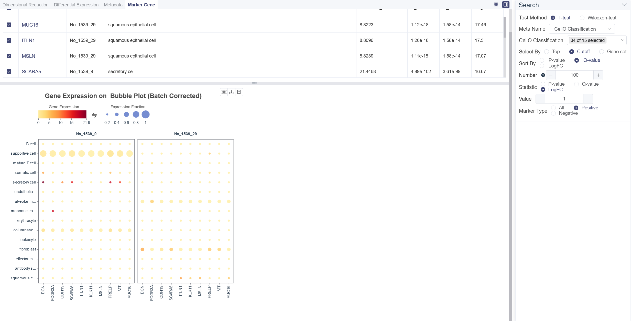Uncheck the MSLN row checkbox
Screen dimensions: 631x321
(x=9, y=56)
